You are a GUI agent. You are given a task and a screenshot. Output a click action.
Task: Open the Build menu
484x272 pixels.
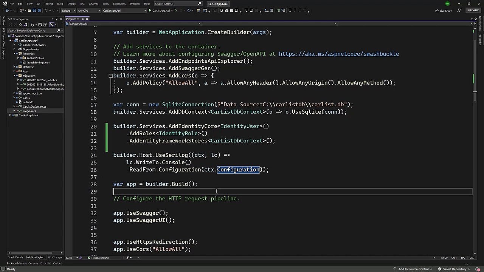pos(60,4)
